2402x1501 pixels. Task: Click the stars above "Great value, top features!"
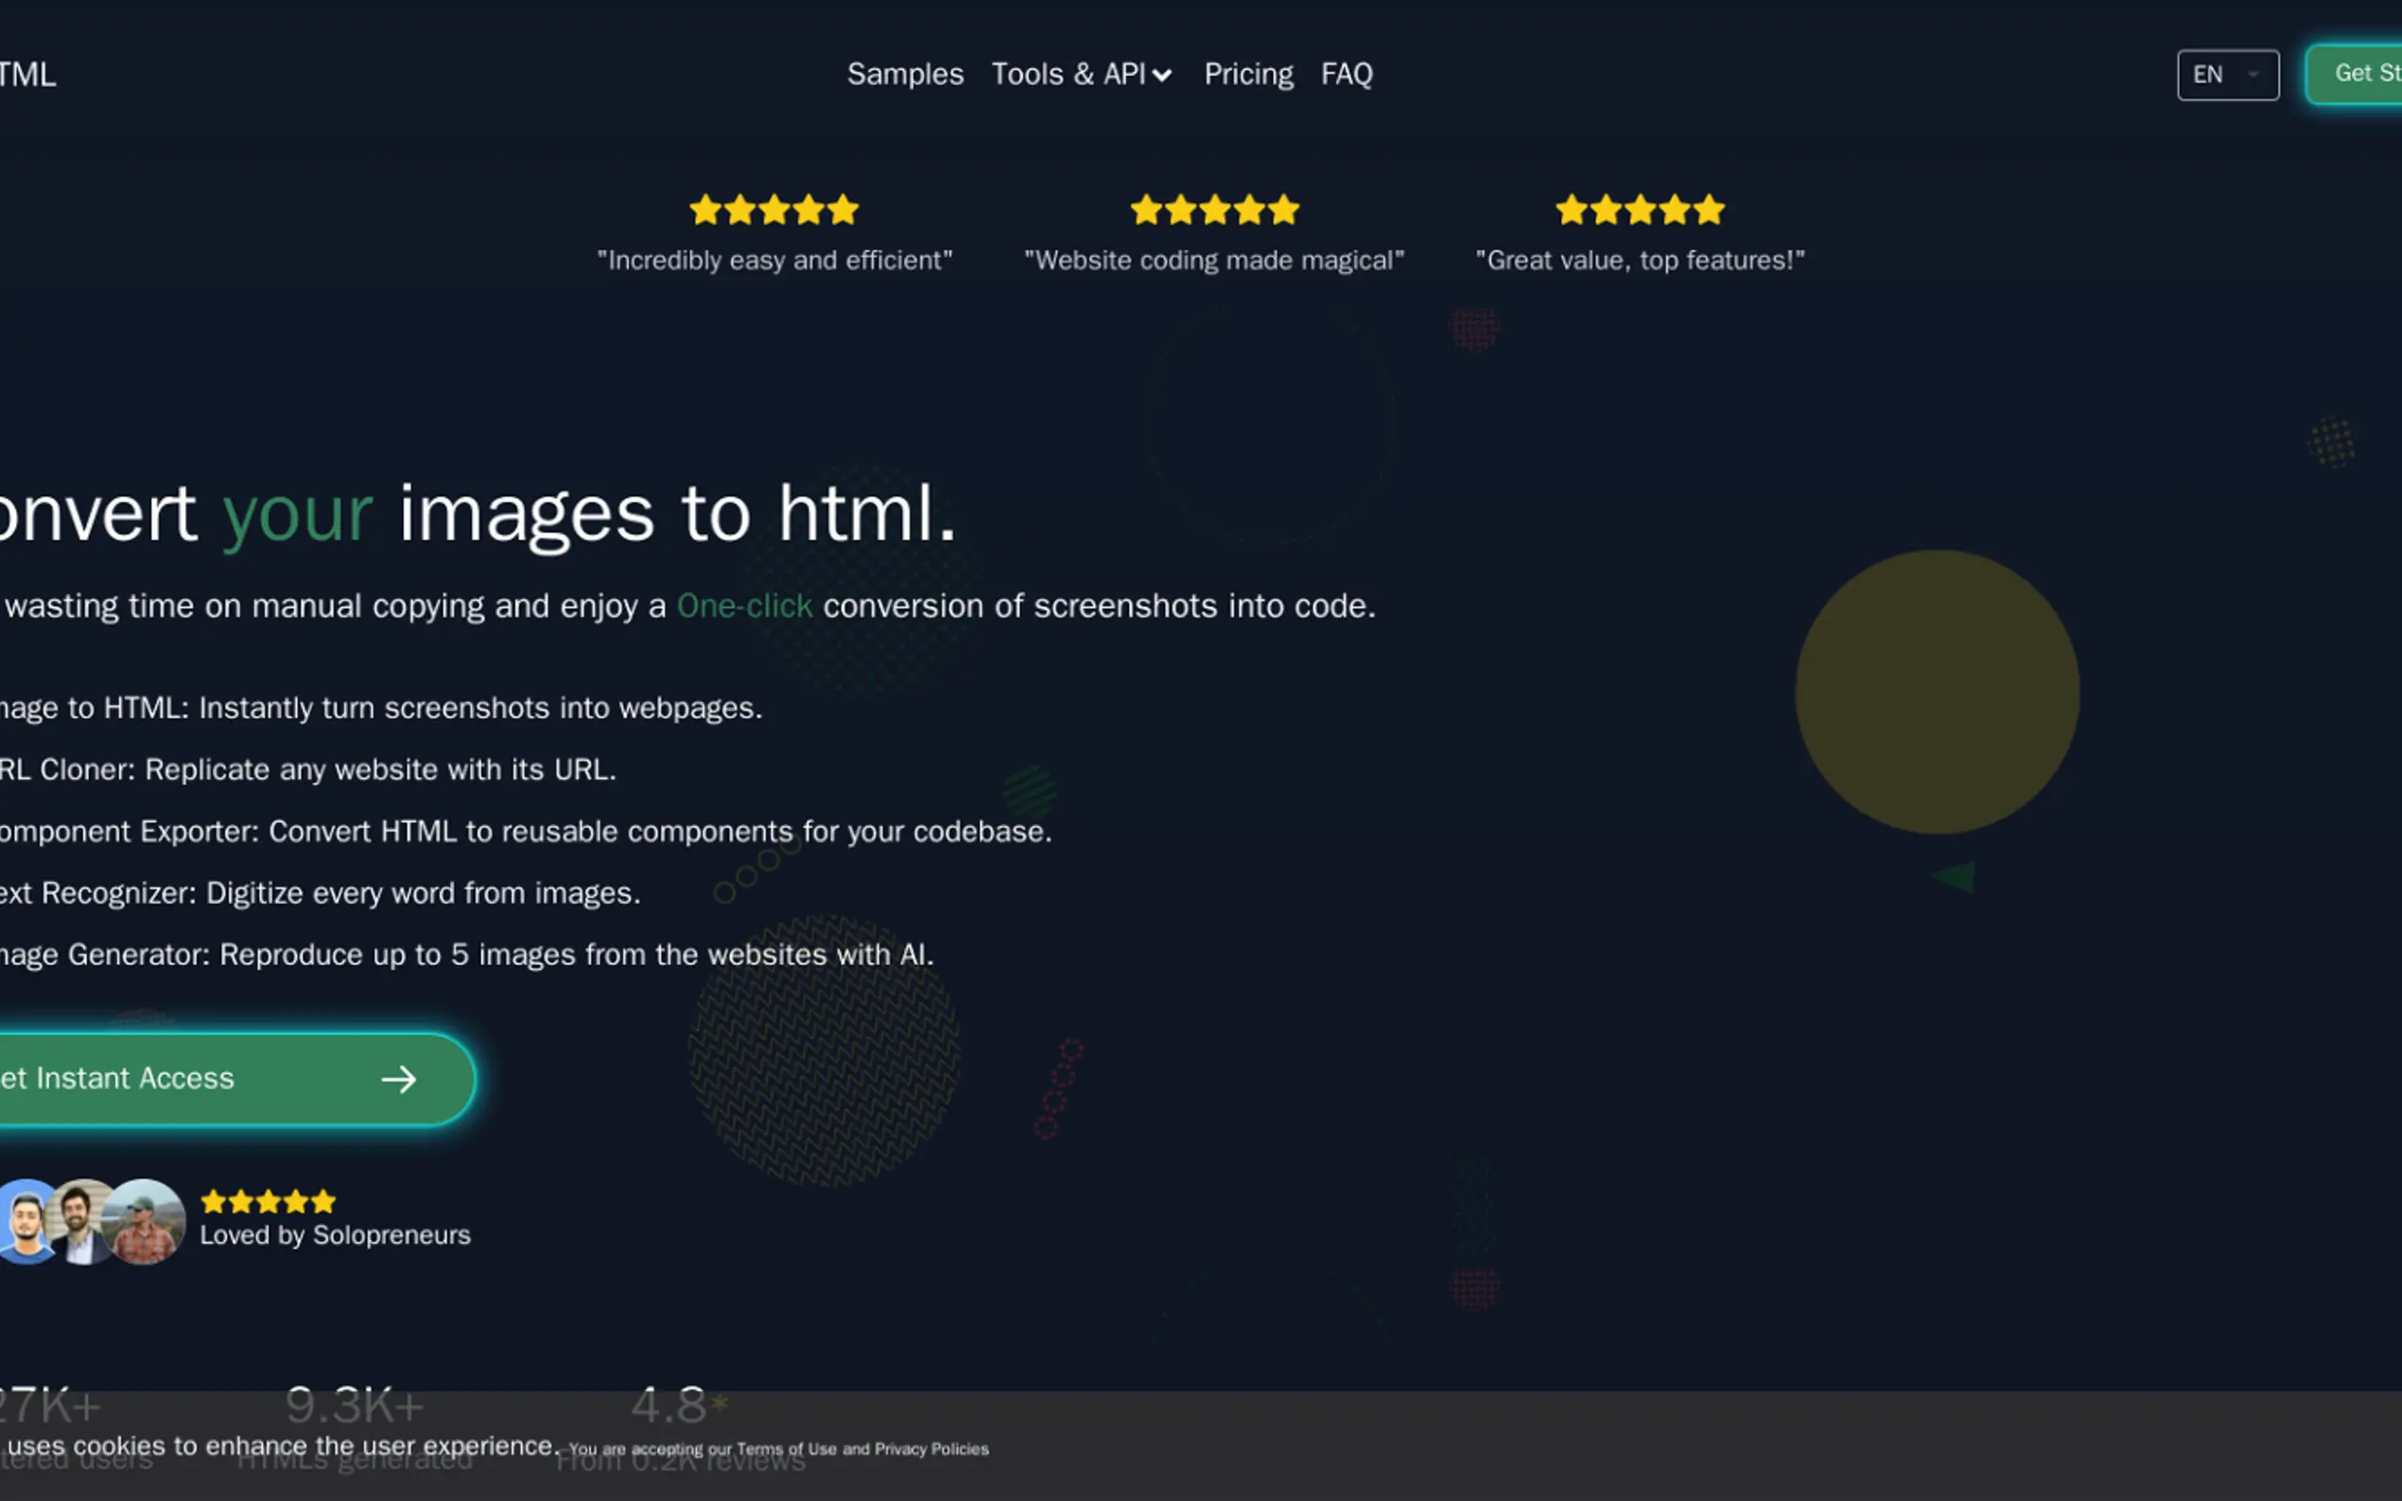(x=1639, y=210)
